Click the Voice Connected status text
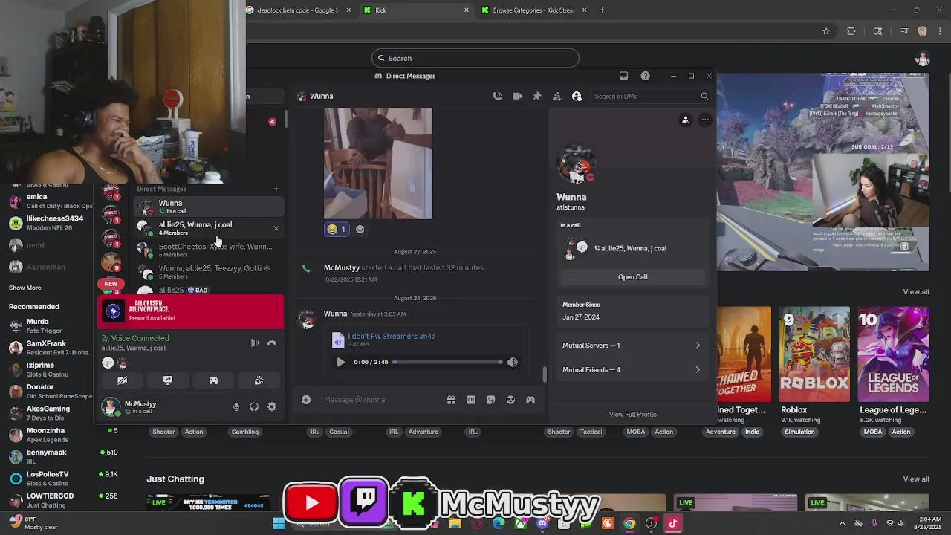This screenshot has height=535, width=951. [x=140, y=338]
